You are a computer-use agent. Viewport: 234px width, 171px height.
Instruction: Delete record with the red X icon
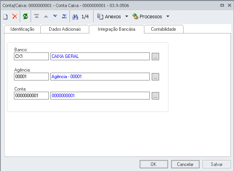point(15,16)
